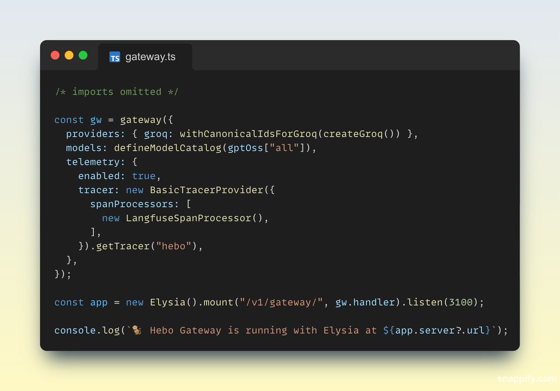
Task: Click the 'app.server?.url' template expression
Action: coord(440,330)
